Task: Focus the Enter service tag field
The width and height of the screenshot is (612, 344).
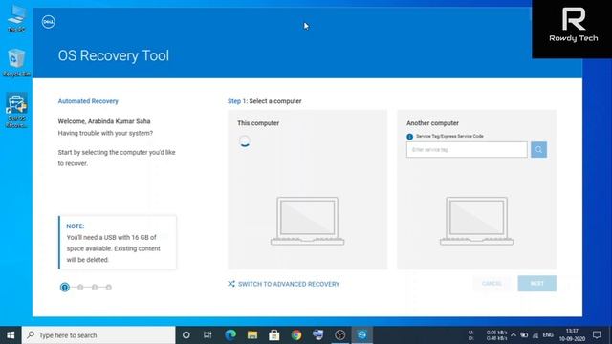Action: click(467, 150)
